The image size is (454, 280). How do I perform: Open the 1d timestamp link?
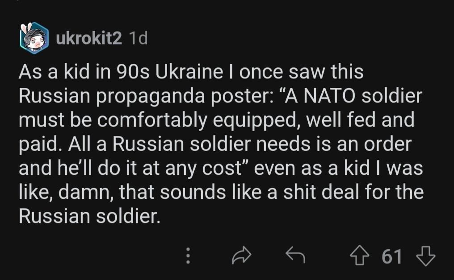pyautogui.click(x=138, y=39)
